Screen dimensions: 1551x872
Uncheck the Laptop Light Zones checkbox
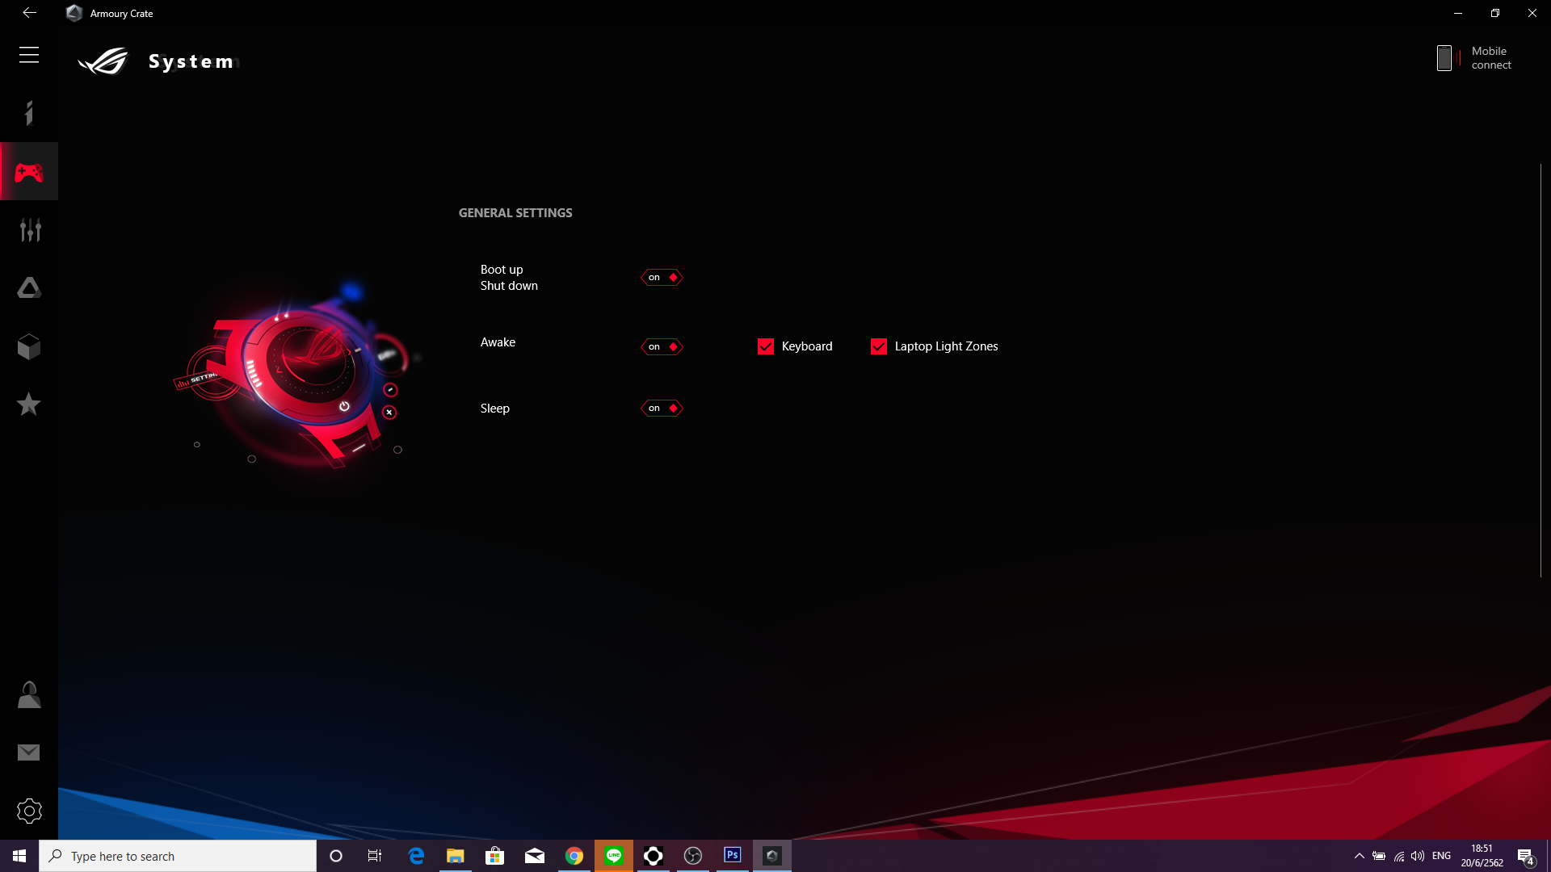coord(879,346)
